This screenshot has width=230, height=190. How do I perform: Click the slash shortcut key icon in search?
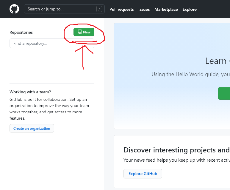click(99, 9)
